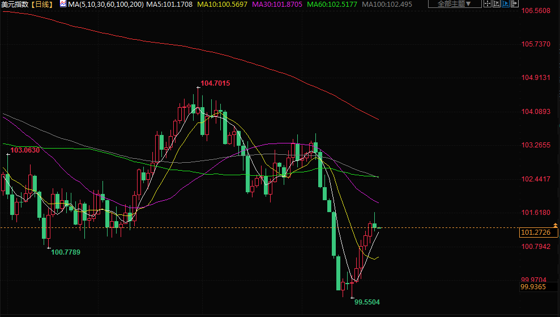This screenshot has width=560, height=317.
Task: Click the MA indicator chart icon
Action: (x=63, y=5)
